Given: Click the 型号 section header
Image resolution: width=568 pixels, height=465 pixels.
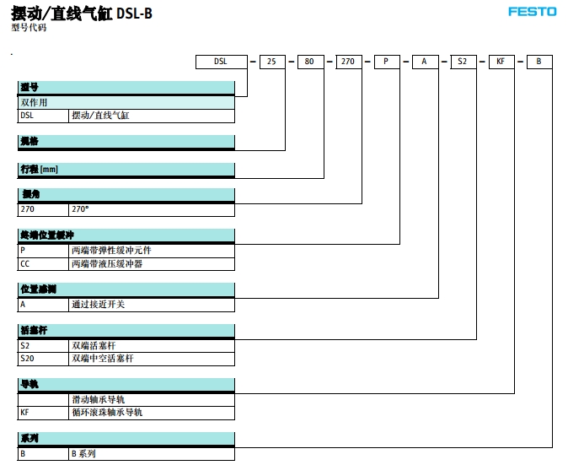Looking at the screenshot, I should pyautogui.click(x=126, y=88).
